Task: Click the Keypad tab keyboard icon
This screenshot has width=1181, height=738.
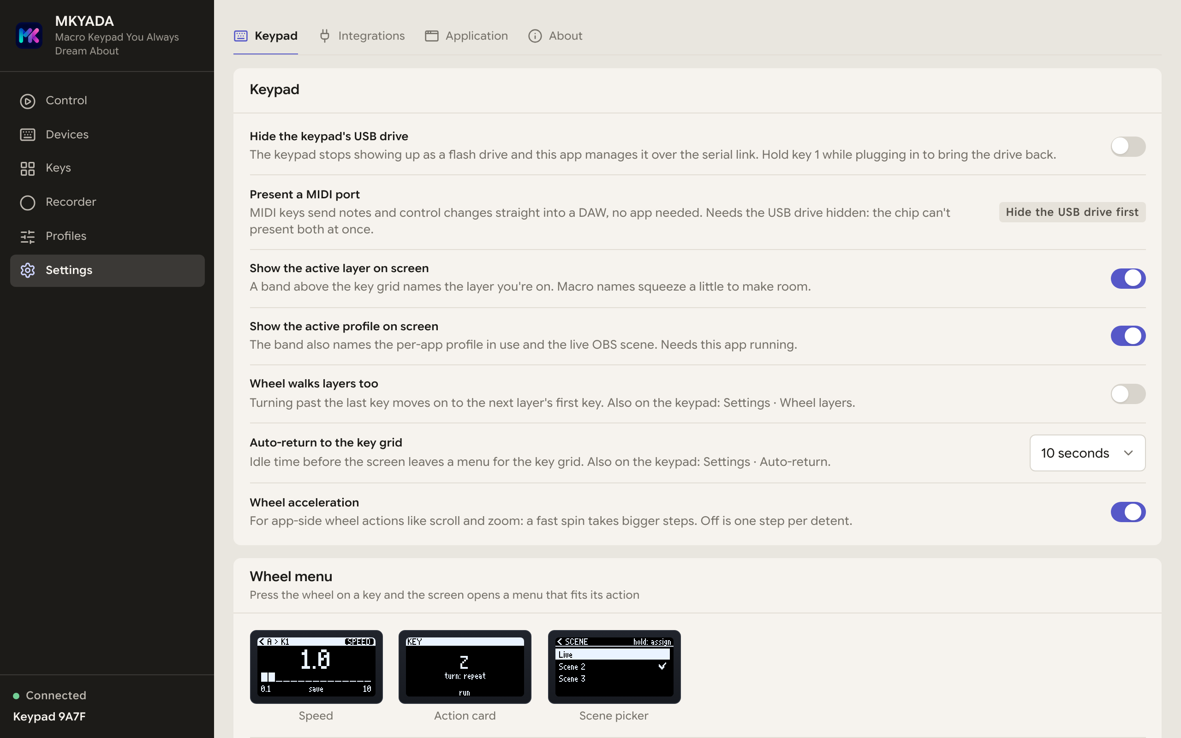Action: 241,36
